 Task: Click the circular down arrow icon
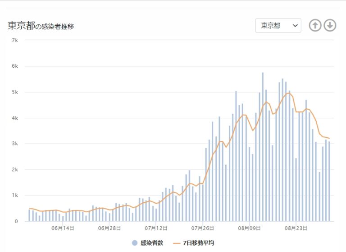[x=330, y=26]
